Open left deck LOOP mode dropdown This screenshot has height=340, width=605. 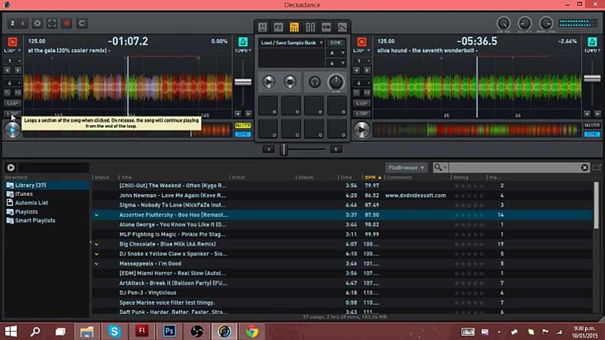click(x=12, y=51)
